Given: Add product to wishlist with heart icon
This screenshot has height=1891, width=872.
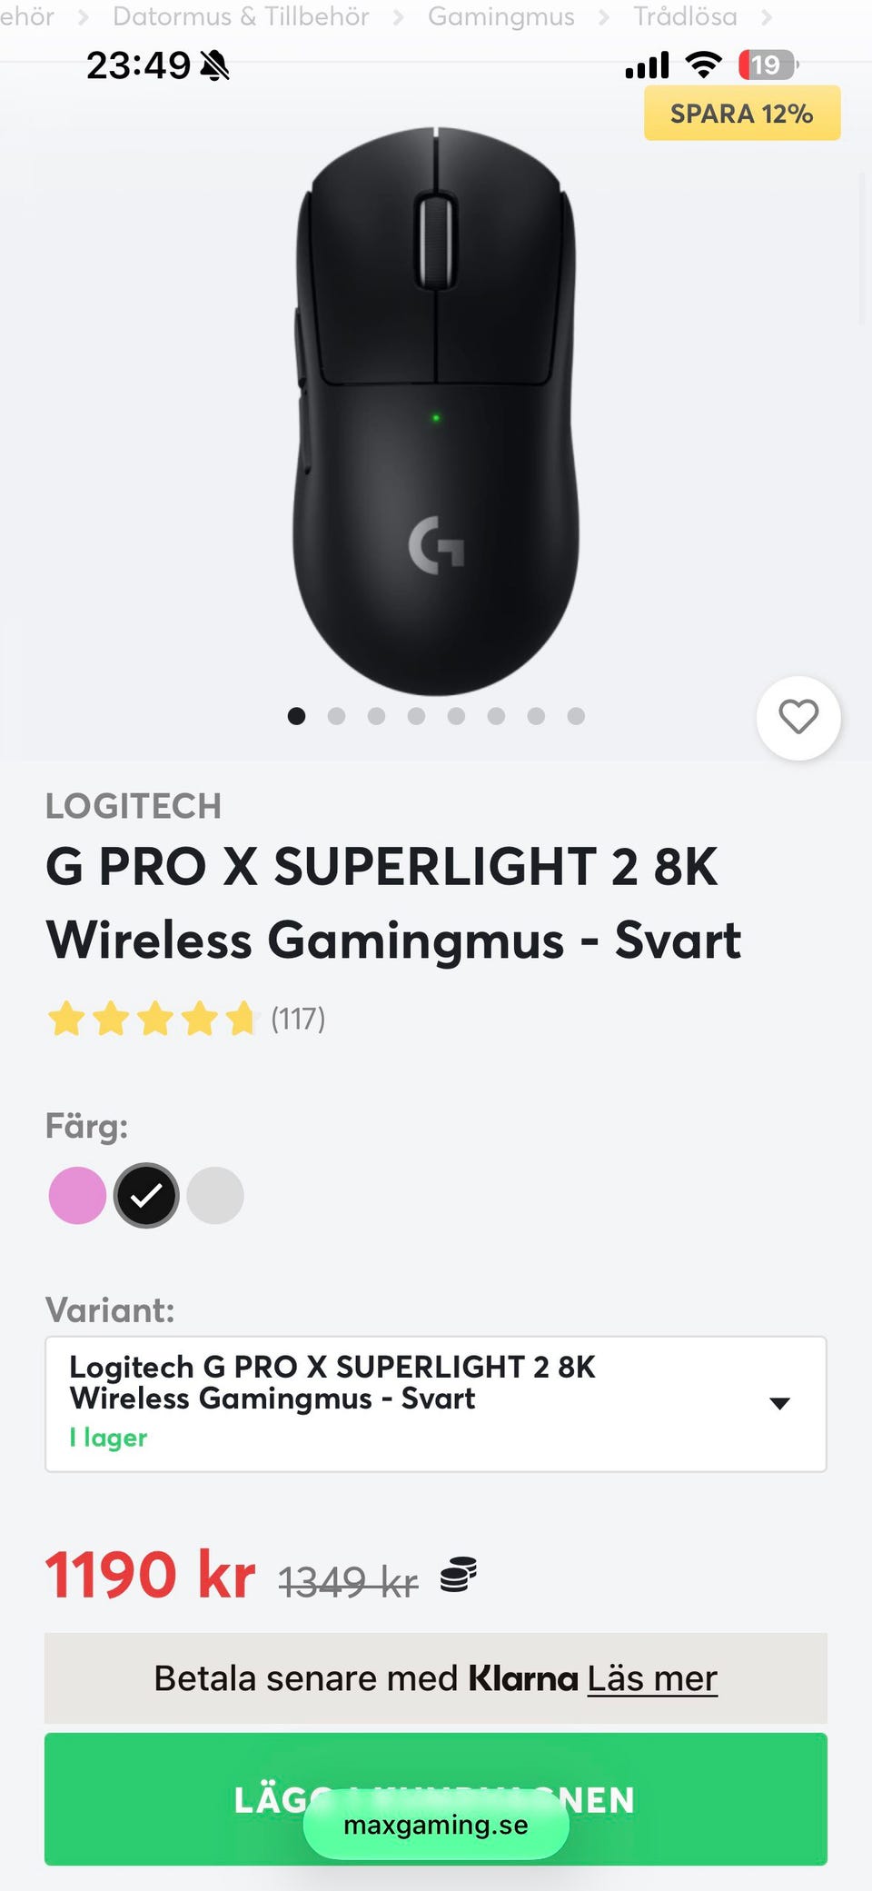Looking at the screenshot, I should point(798,717).
